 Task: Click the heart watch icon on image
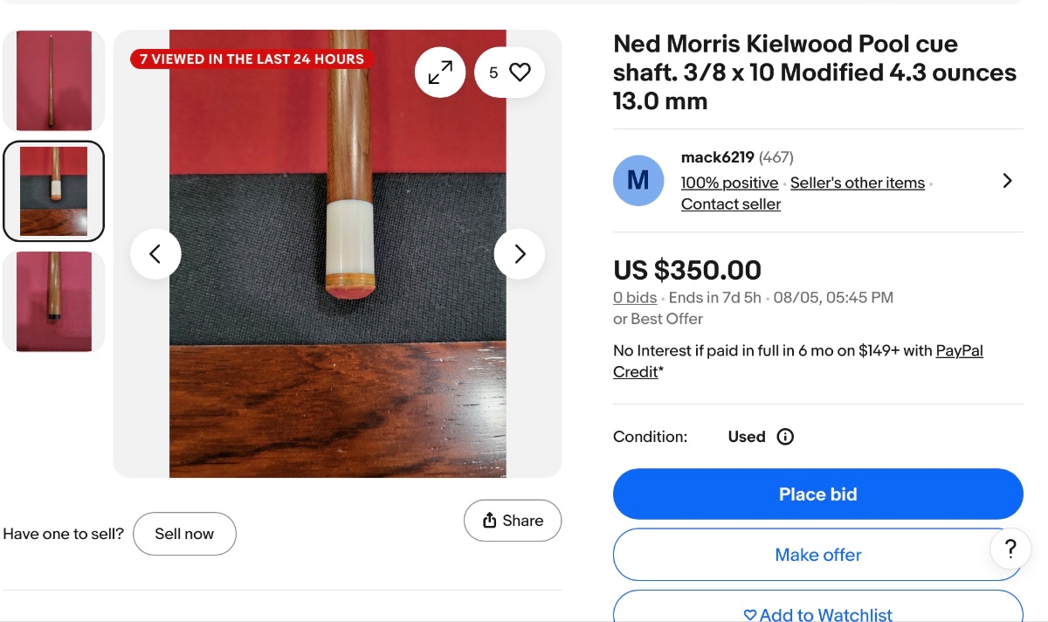520,73
